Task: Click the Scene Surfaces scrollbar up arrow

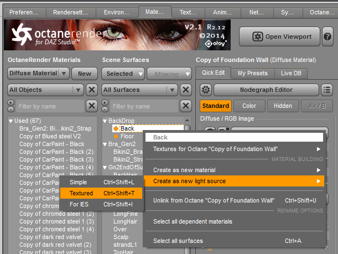Action: 187,120
